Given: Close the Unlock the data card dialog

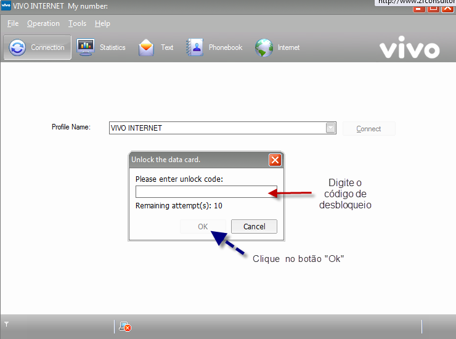Looking at the screenshot, I should click(275, 160).
